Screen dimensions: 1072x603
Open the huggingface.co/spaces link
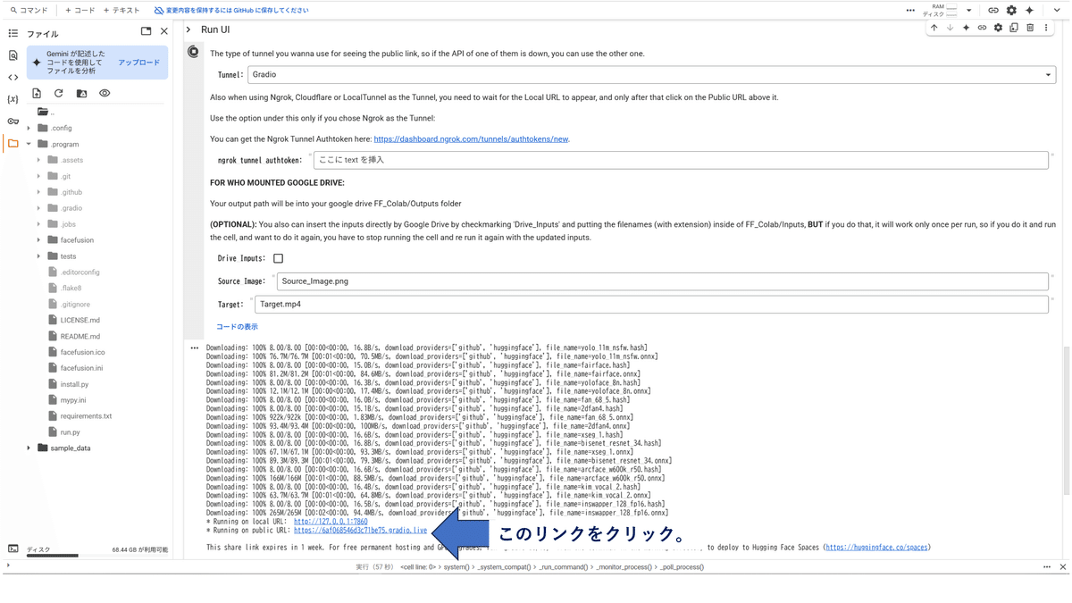click(876, 548)
